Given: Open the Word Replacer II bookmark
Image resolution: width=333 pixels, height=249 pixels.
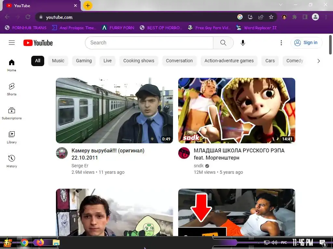Looking at the screenshot, I should [256, 28].
